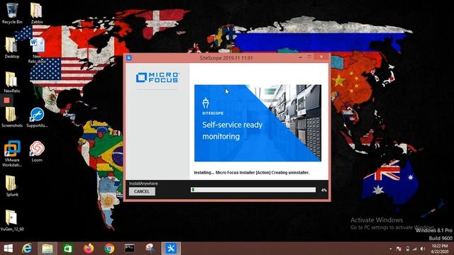The image size is (454, 255).
Task: Select the Screenshots folder icon
Action: click(x=12, y=117)
